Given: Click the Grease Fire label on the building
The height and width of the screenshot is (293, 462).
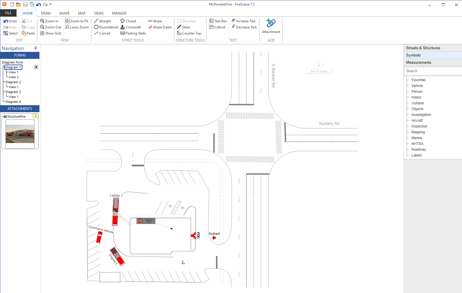Looking at the screenshot, I should [149, 221].
